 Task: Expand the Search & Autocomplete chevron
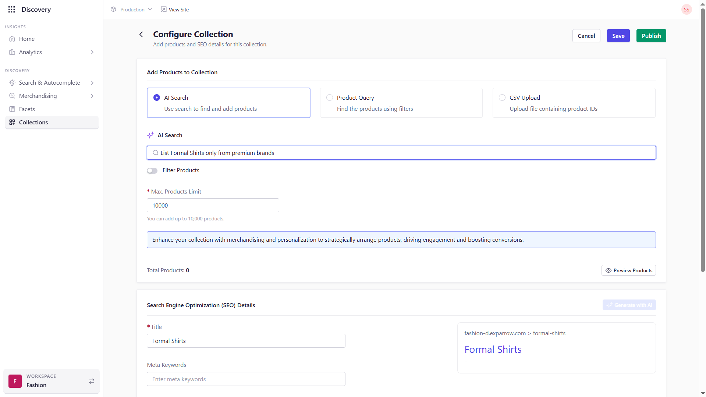click(92, 83)
